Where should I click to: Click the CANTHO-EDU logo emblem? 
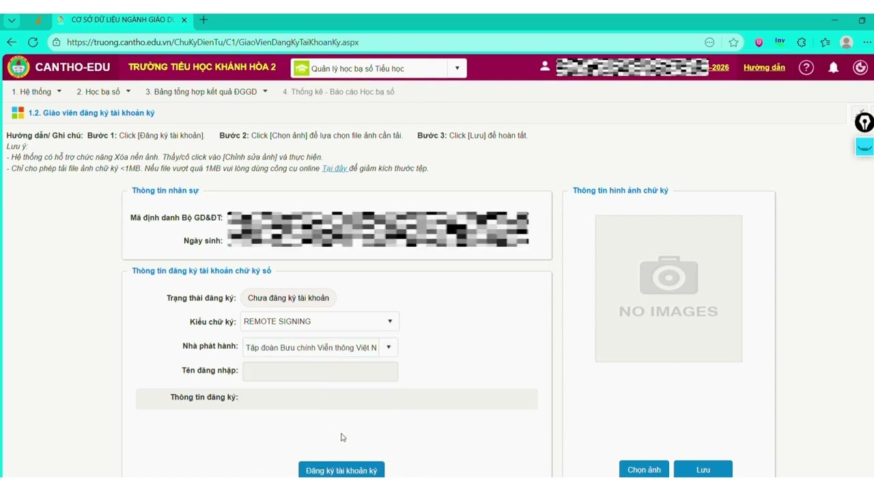(x=18, y=68)
